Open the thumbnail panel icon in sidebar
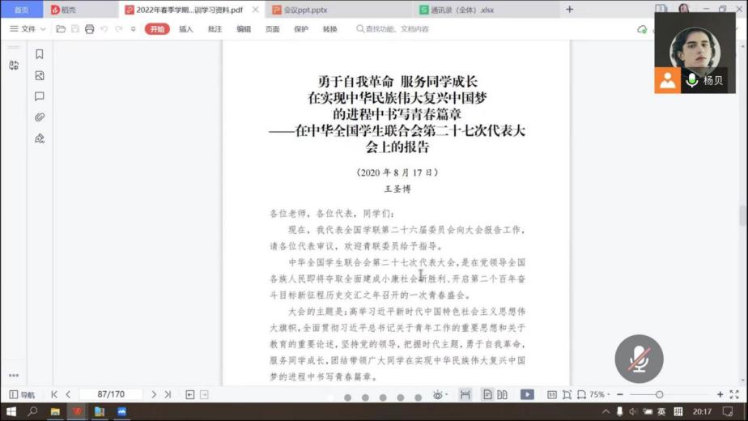This screenshot has width=748, height=421. click(x=39, y=75)
